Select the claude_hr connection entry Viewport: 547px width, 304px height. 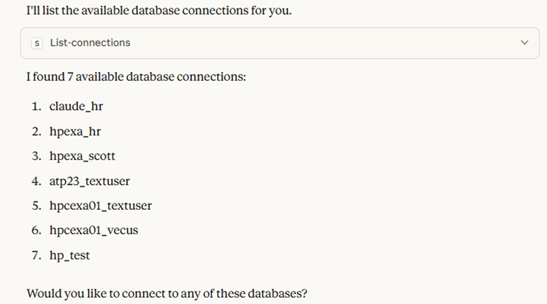[x=76, y=106]
